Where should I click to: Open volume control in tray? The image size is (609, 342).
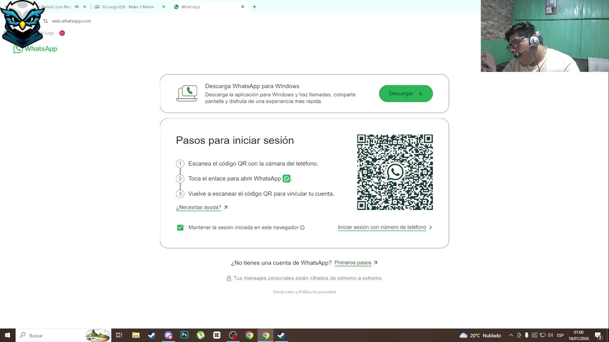[x=550, y=335]
